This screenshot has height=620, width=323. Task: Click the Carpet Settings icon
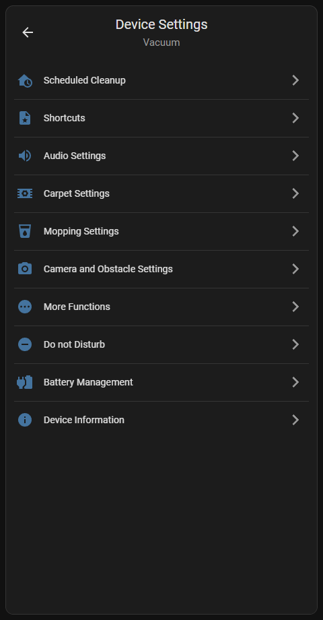click(25, 193)
